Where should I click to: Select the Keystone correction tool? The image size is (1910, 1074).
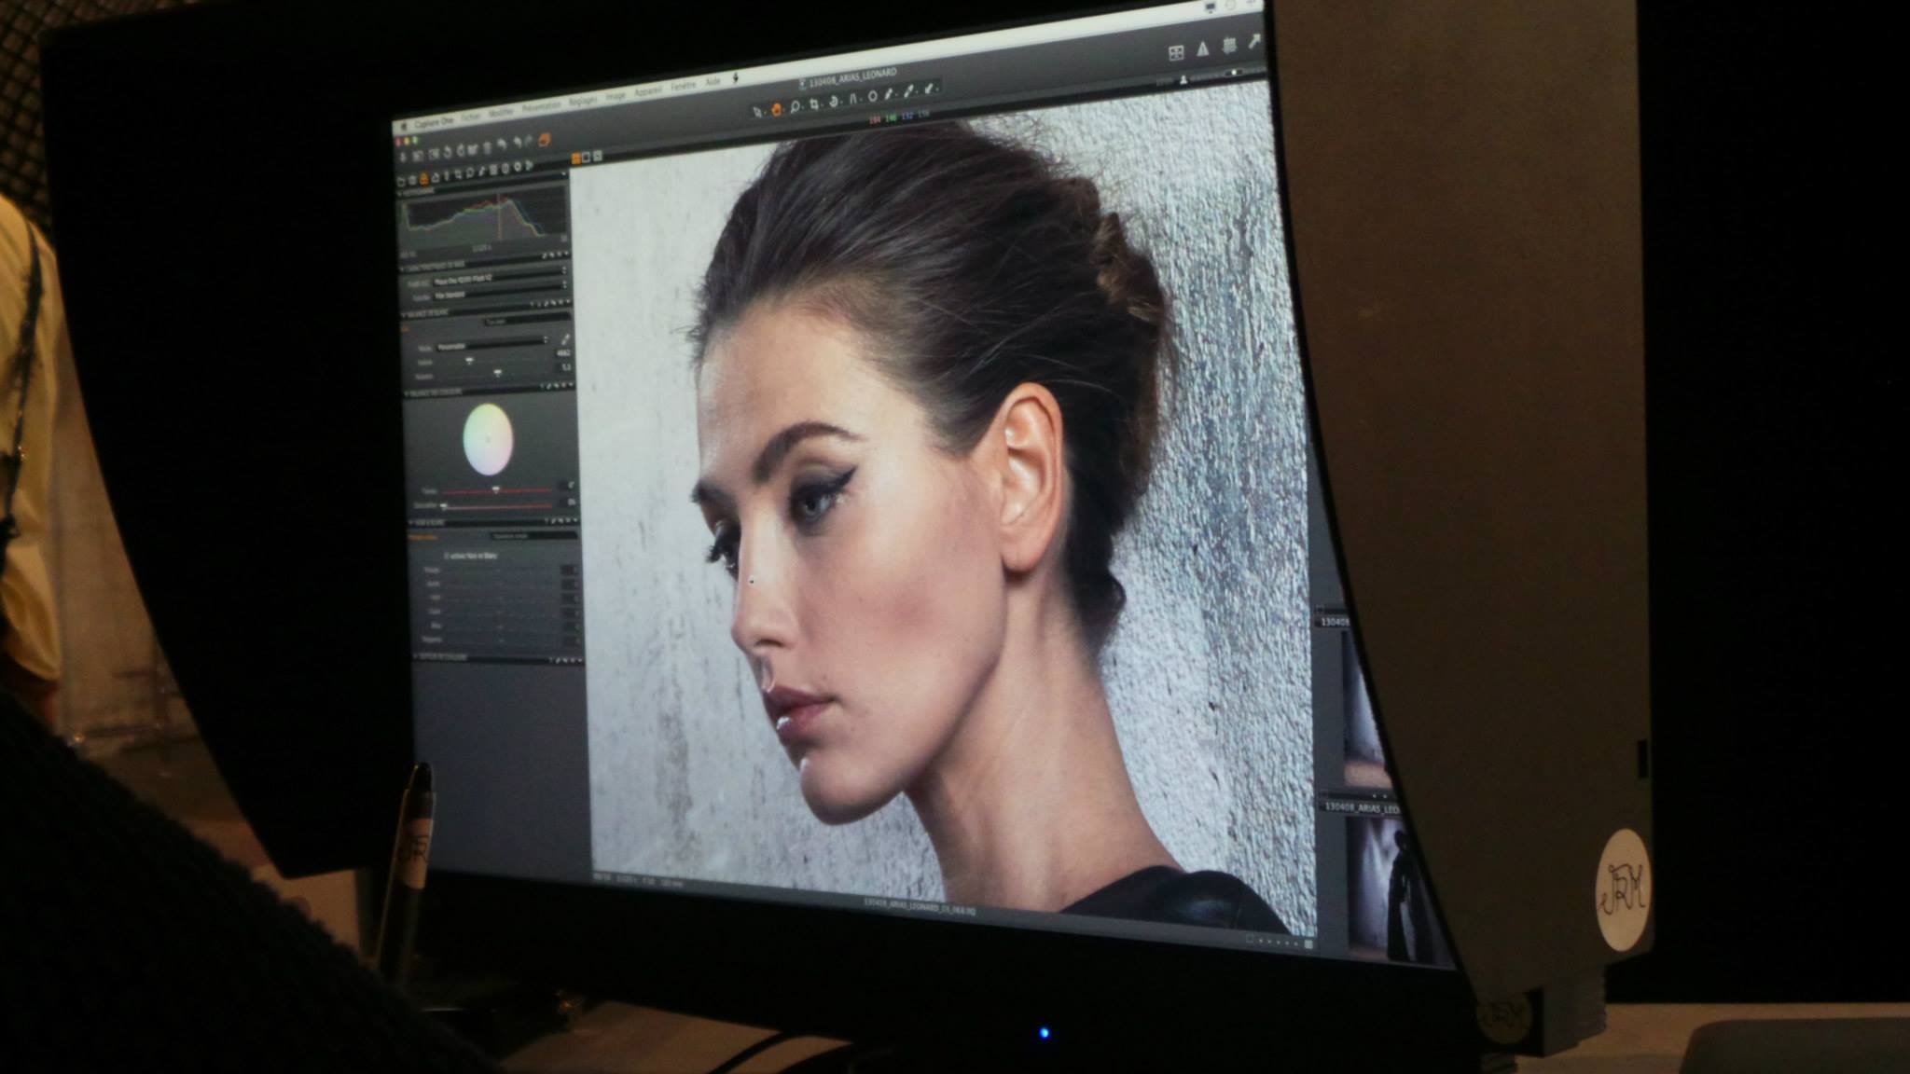pos(853,99)
